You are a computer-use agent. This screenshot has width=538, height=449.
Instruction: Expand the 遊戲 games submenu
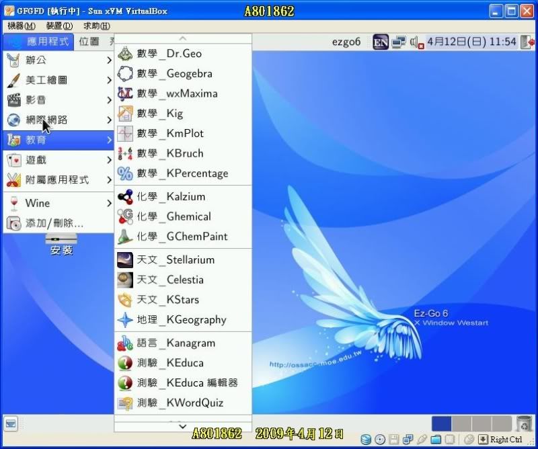pos(59,160)
